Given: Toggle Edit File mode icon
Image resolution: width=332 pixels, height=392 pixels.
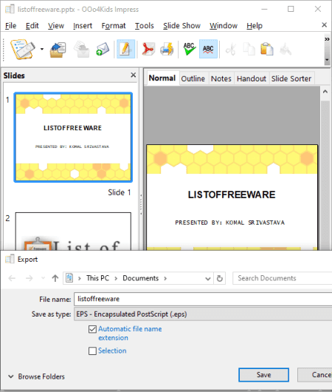Looking at the screenshot, I should (125, 49).
